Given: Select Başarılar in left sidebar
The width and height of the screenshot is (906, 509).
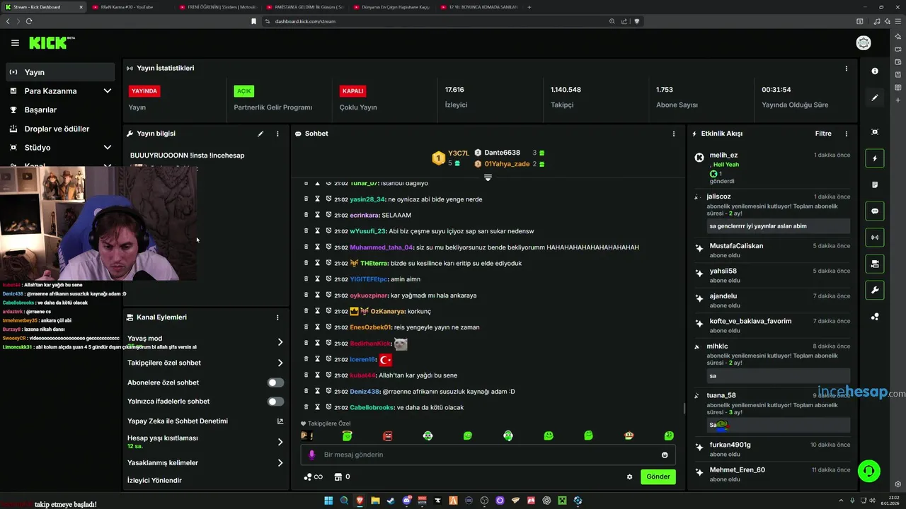Looking at the screenshot, I should 60,110.
